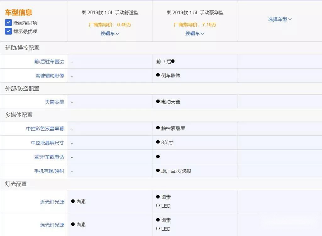Click the 近光灯光源 row label
Screen dimensions: 322x236
52,202
